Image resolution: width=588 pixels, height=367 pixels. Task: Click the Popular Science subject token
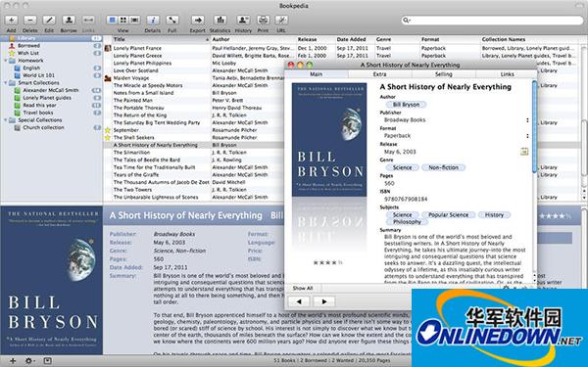point(448,215)
